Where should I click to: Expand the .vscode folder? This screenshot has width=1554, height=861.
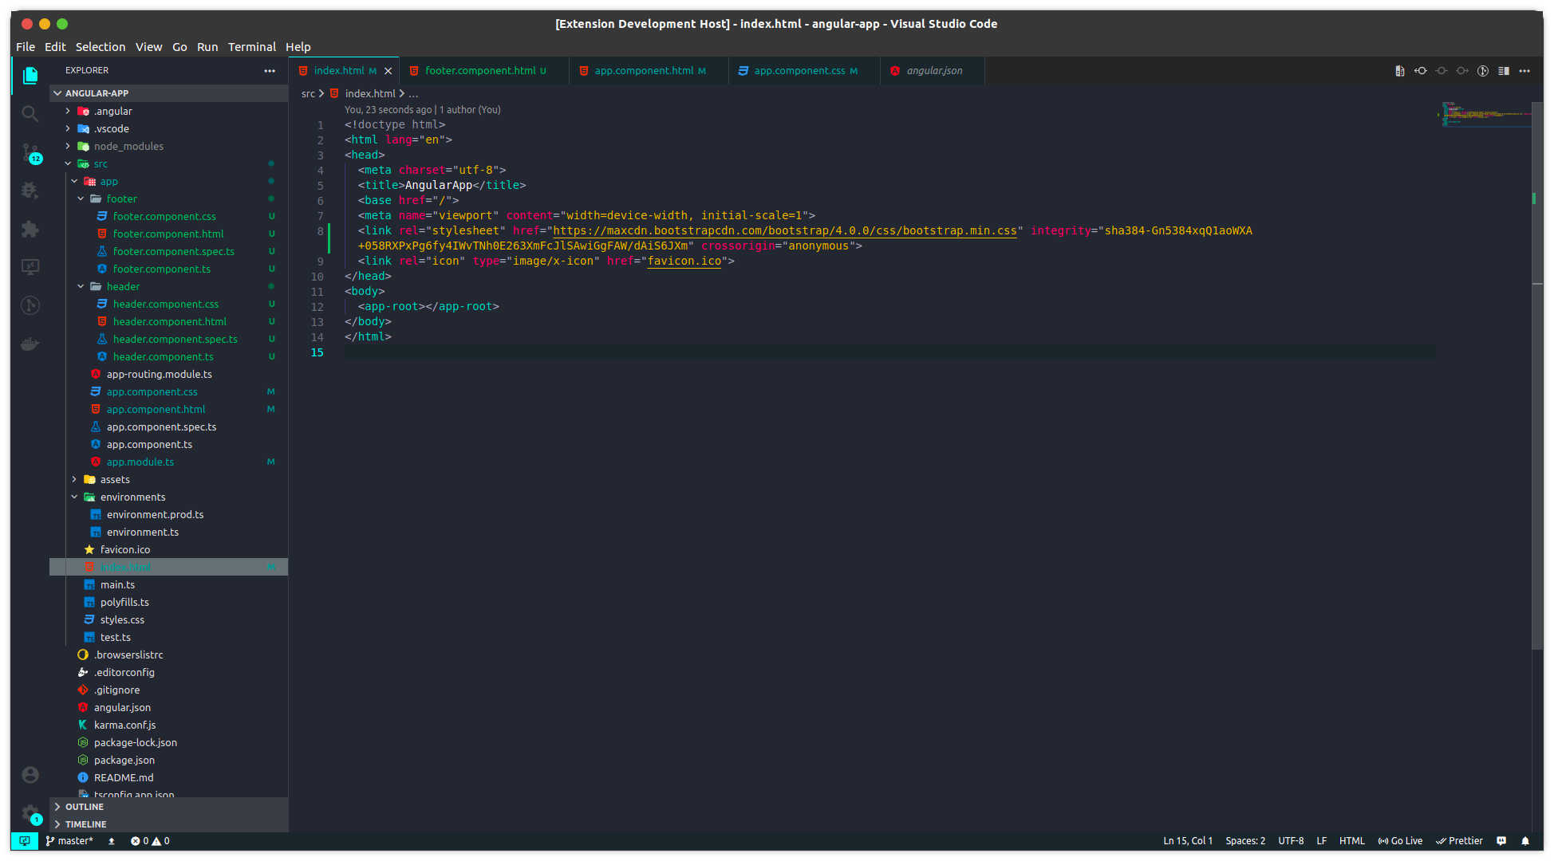point(168,128)
